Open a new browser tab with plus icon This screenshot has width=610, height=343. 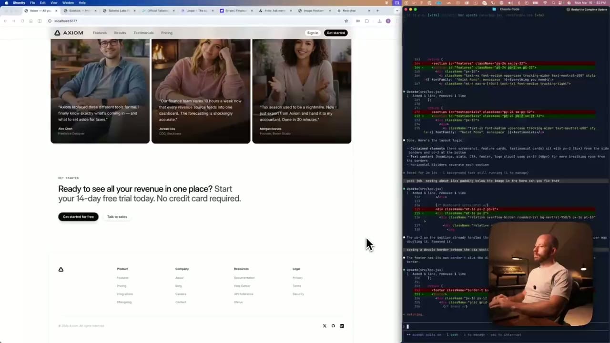(377, 10)
